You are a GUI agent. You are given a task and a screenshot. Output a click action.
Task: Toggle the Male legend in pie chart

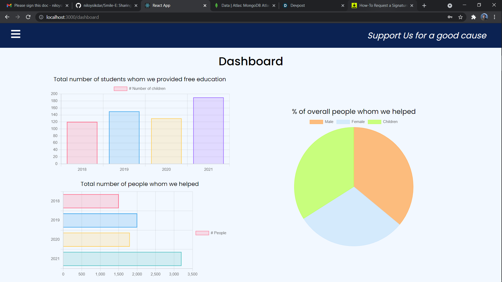[x=322, y=122]
